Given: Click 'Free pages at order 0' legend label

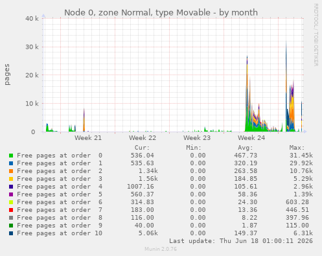Looking at the screenshot, I should (x=60, y=156).
